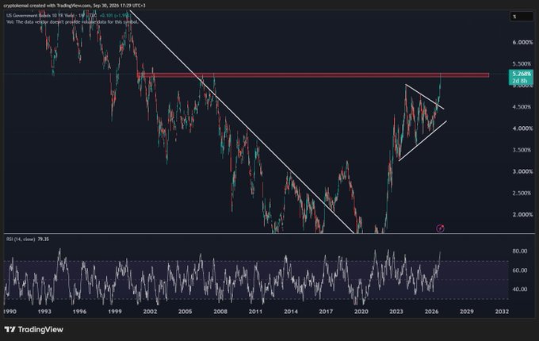This screenshot has width=539, height=341.
Task: Click the RSI 80.00 scale label
Action: tap(519, 251)
